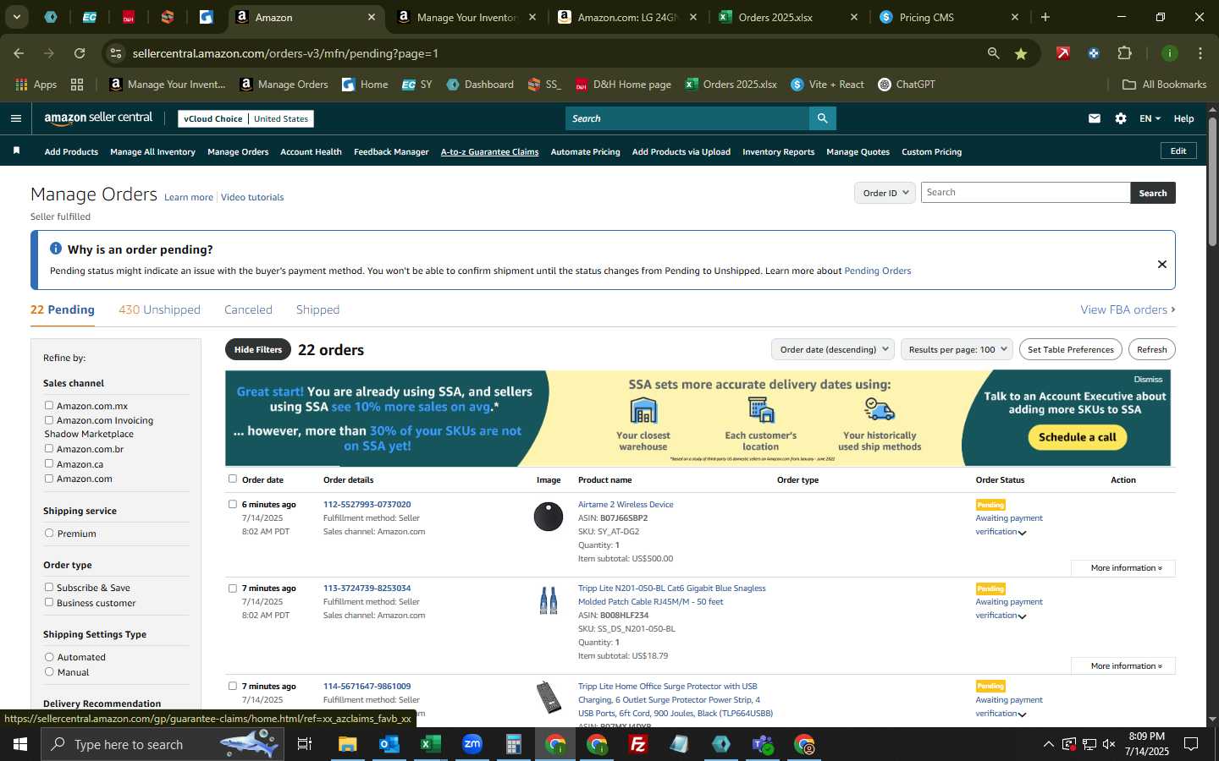Click the page vertical scrollbar thumb
The width and height of the screenshot is (1219, 761).
[1212, 182]
